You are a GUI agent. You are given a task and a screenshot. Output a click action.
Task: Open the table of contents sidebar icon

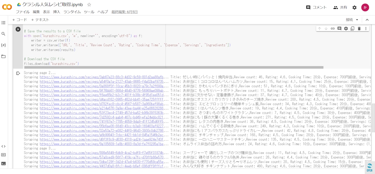[3, 23]
